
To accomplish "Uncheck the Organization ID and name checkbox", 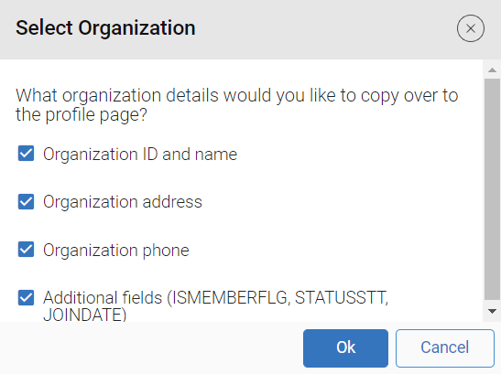I will 26,154.
